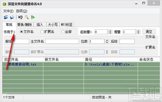162x102 pixels.
Task: Switch to the 大小写 tab
Action: coord(53,25)
